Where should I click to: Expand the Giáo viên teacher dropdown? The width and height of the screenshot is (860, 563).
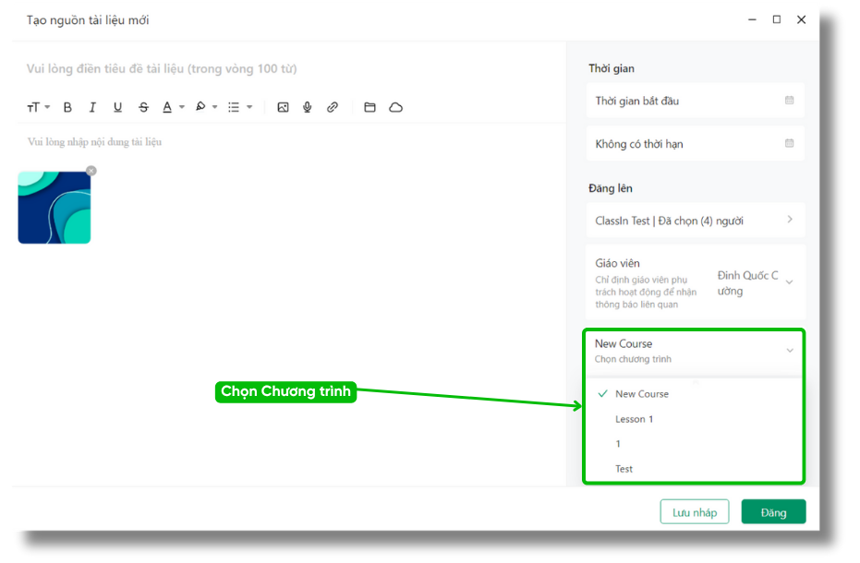[788, 281]
